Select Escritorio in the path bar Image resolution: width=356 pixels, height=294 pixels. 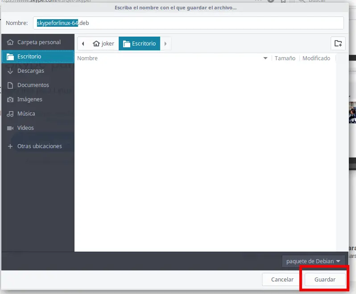tap(139, 44)
